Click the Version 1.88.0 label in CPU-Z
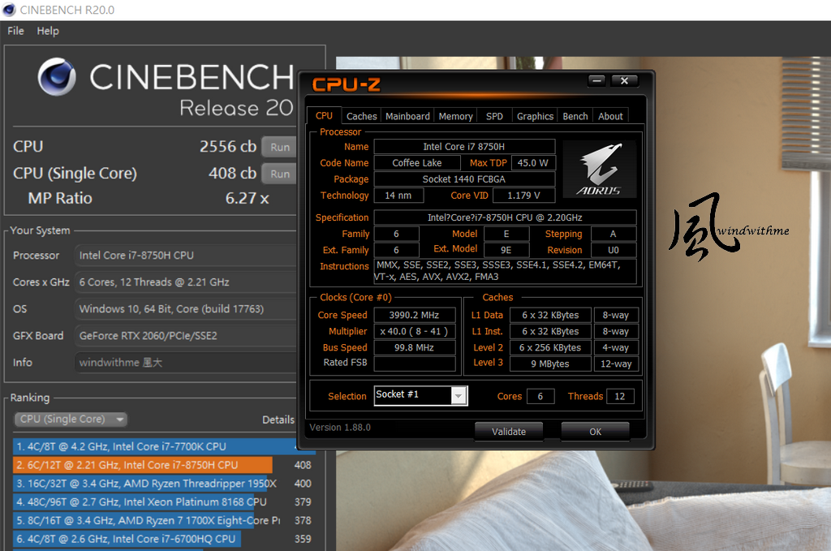Image resolution: width=831 pixels, height=551 pixels. pos(340,427)
